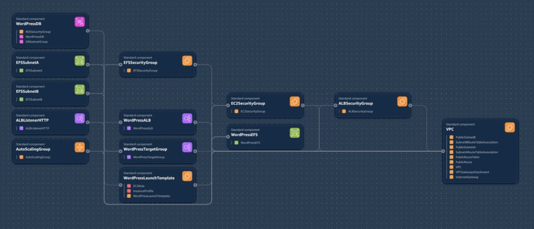
Task: Click the small red icon beside EC2Role
Action: point(129,186)
